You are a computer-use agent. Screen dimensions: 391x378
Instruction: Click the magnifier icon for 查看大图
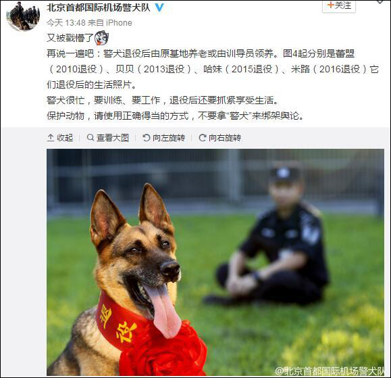[90, 137]
